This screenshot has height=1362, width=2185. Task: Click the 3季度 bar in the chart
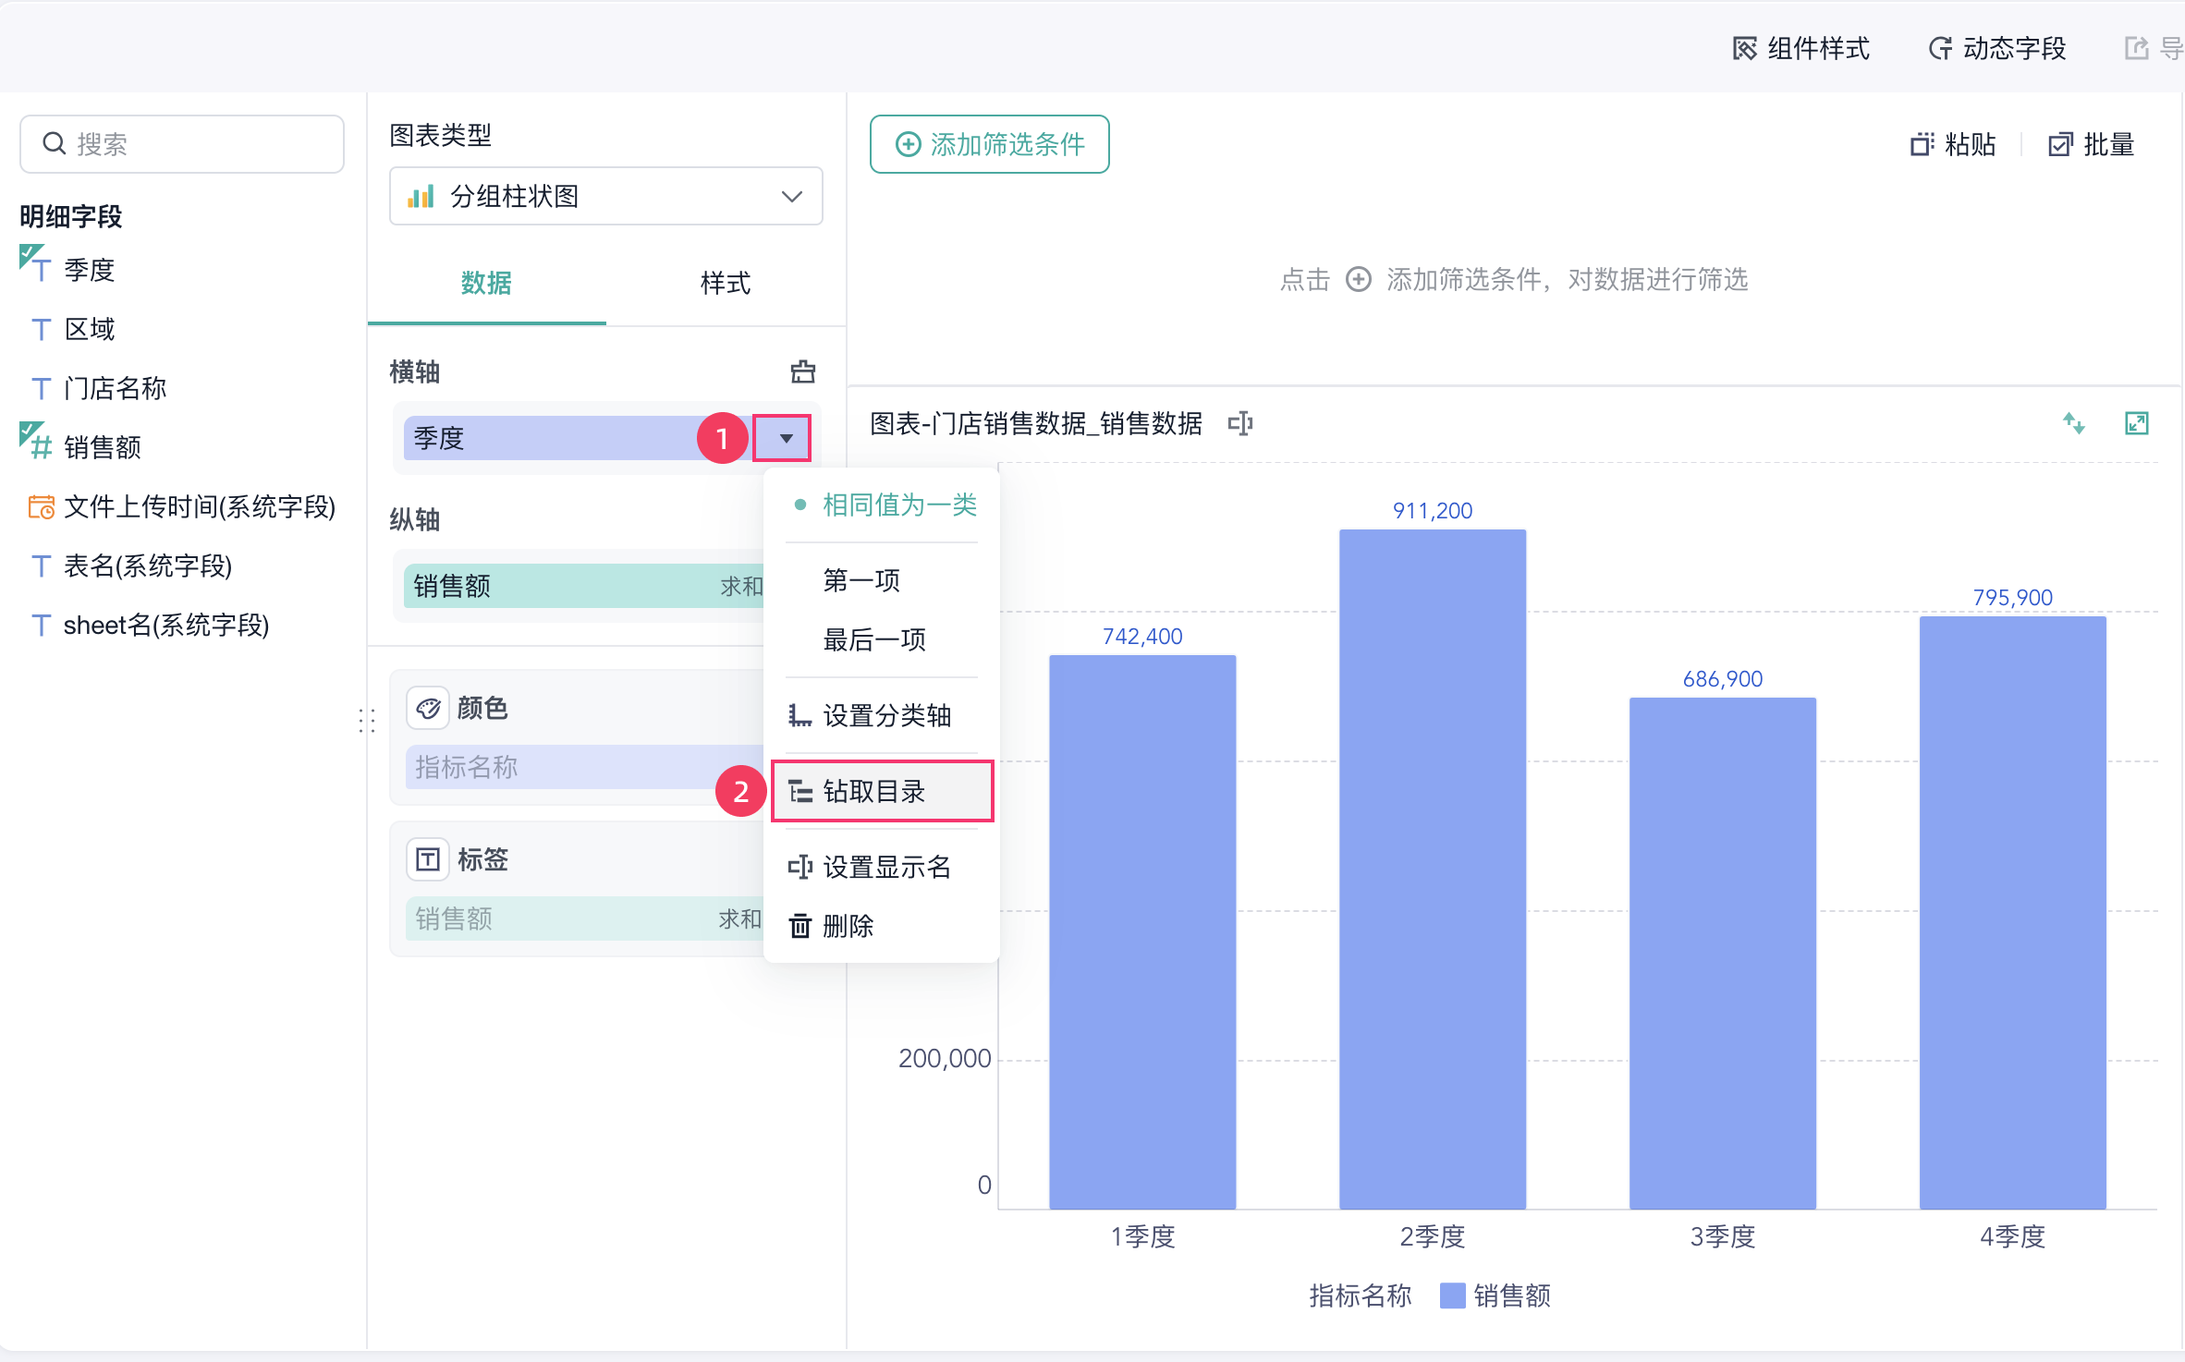(1723, 953)
